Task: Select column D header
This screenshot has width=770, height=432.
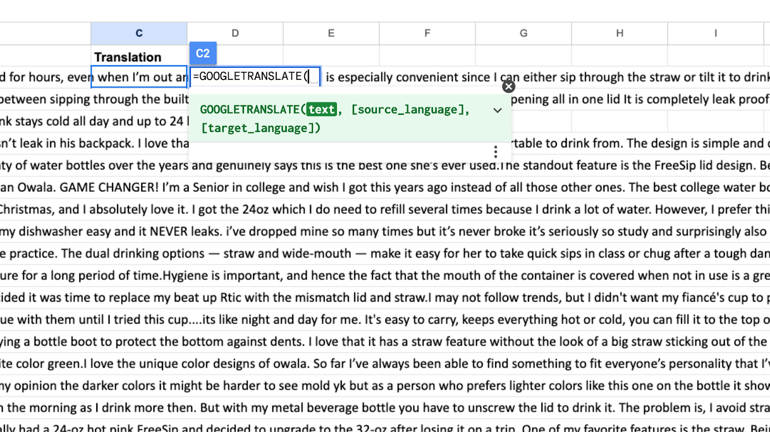Action: point(235,33)
